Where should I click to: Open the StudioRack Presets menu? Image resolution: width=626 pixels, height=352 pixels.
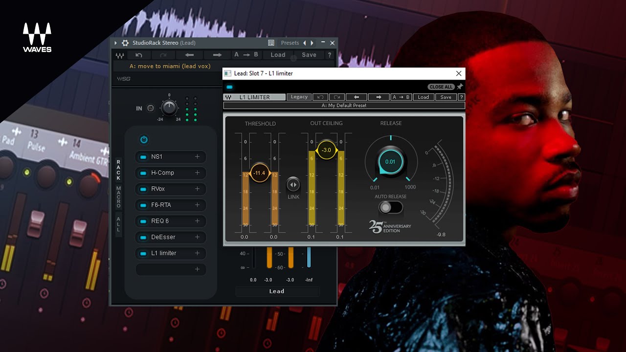coord(290,43)
